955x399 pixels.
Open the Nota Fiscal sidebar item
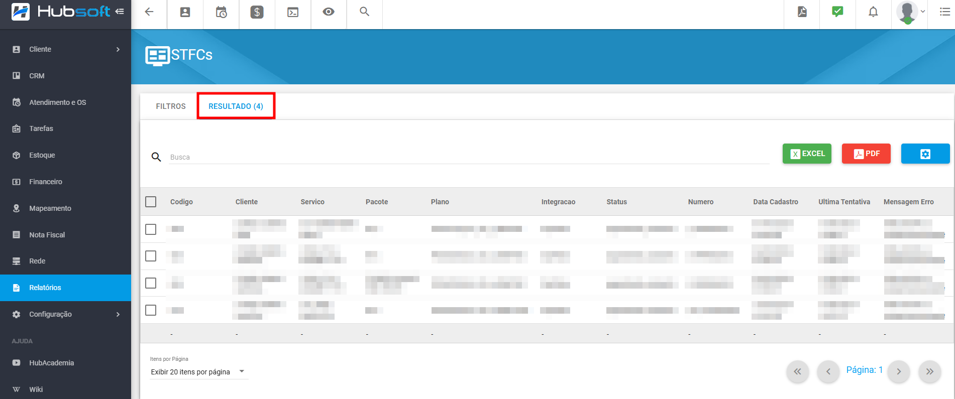[x=65, y=235]
